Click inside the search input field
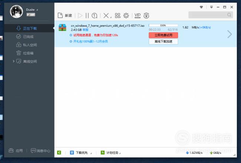The height and width of the screenshot is (163, 241). [x=208, y=15]
